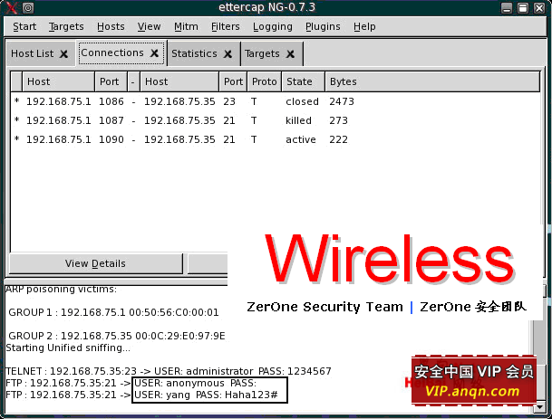The height and width of the screenshot is (419, 552).
Task: Click GROUP 1 victim line in log
Action: pos(113,312)
